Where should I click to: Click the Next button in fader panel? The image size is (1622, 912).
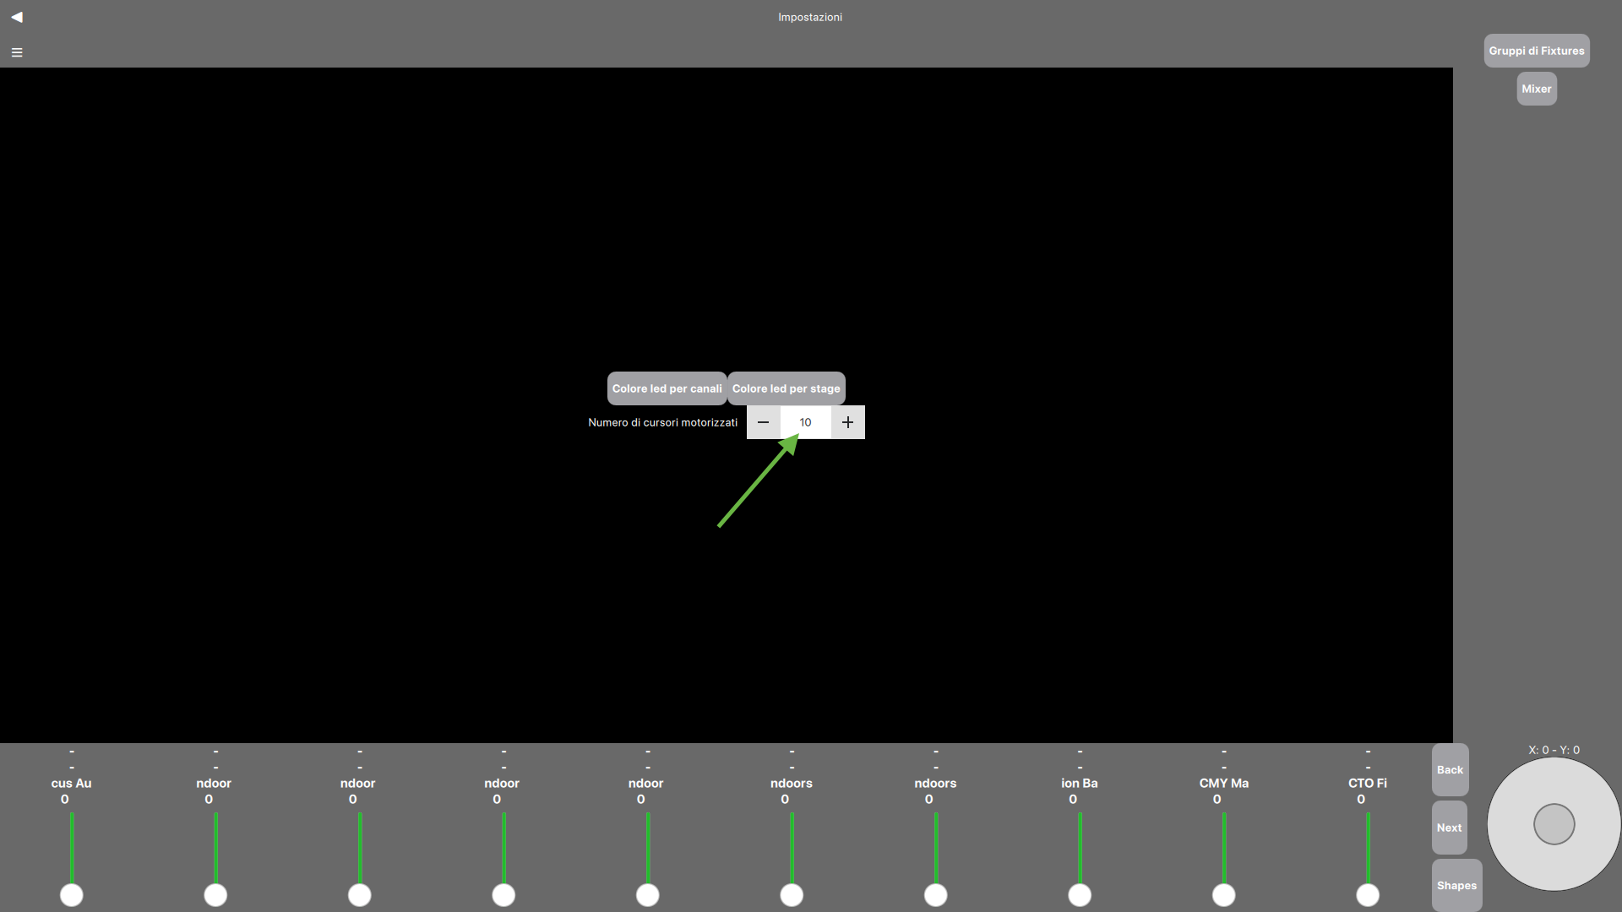(x=1448, y=828)
